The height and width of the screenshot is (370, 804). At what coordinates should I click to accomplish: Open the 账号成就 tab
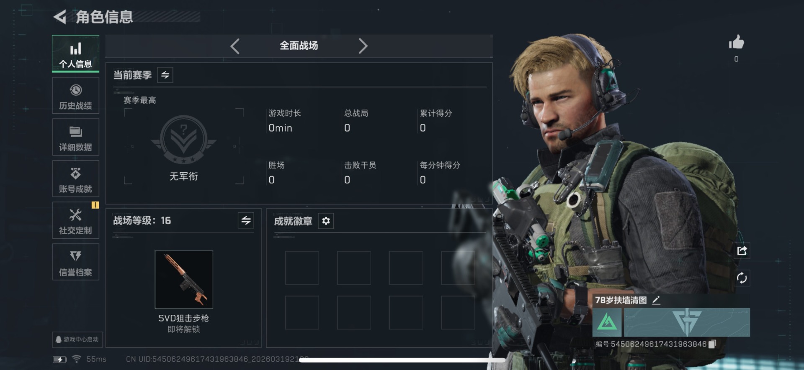(x=76, y=179)
